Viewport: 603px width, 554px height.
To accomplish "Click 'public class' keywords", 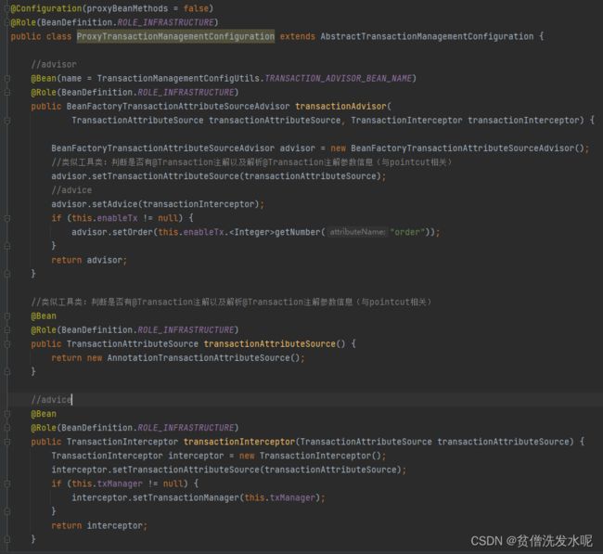I will point(41,36).
